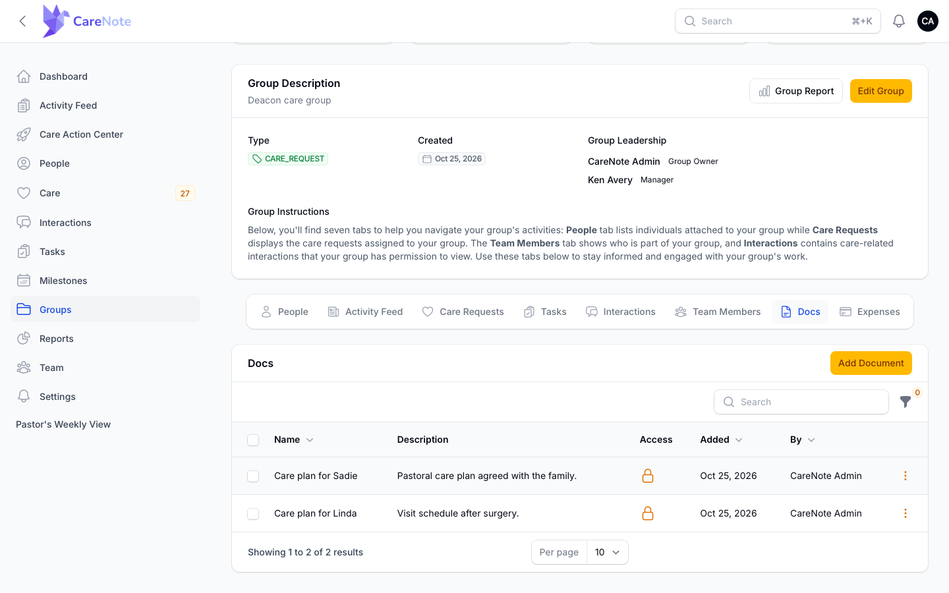Image resolution: width=949 pixels, height=593 pixels.
Task: Open the group Activity Feed tab
Action: (x=365, y=312)
